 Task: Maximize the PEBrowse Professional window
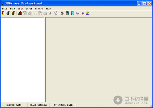(x=144, y=4)
